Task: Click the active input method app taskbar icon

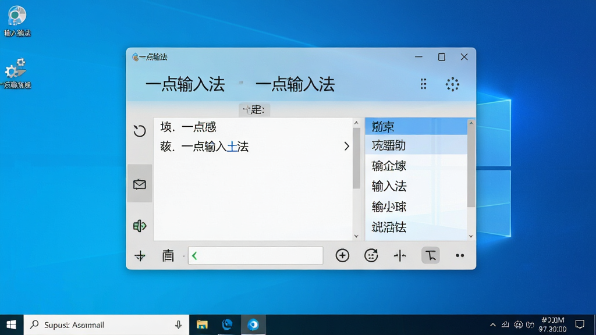Action: [x=253, y=325]
